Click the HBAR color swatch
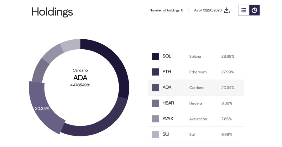The width and height of the screenshot is (282, 147). tap(155, 103)
